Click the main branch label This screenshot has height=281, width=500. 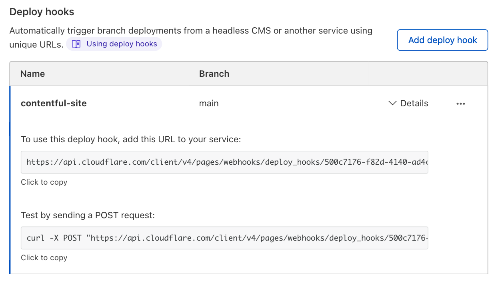pos(208,103)
